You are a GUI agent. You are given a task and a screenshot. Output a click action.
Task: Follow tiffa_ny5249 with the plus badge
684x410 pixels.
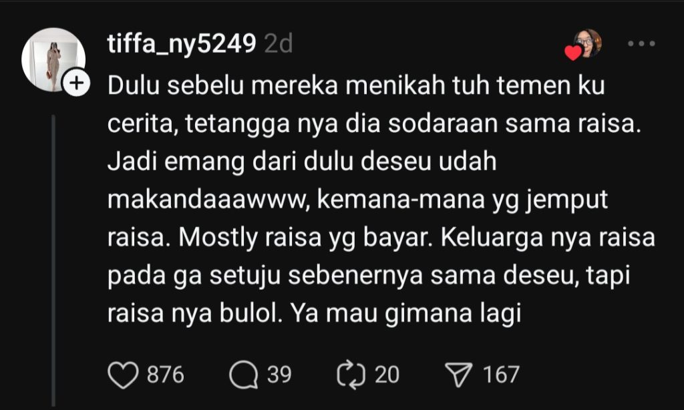pos(76,83)
